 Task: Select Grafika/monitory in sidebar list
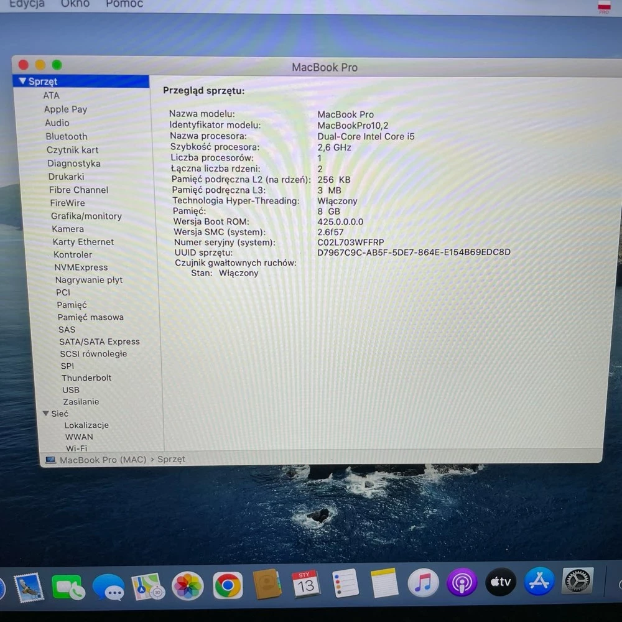pyautogui.click(x=86, y=216)
